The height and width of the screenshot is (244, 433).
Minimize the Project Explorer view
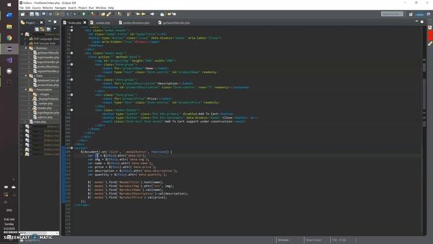point(49,22)
